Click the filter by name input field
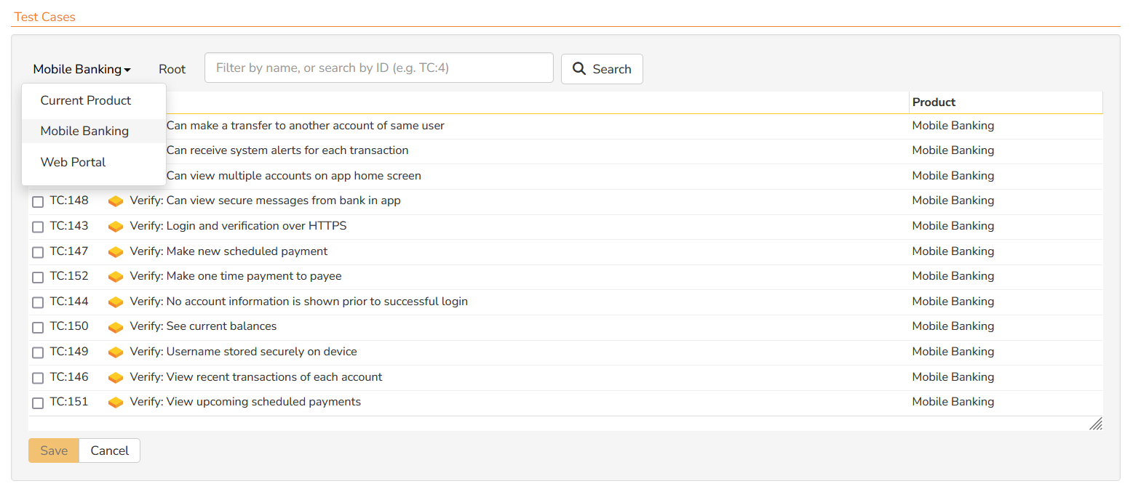The height and width of the screenshot is (489, 1133). point(378,68)
